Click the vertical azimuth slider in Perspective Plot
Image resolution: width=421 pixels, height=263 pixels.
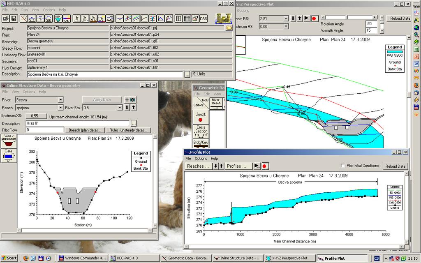382,24
